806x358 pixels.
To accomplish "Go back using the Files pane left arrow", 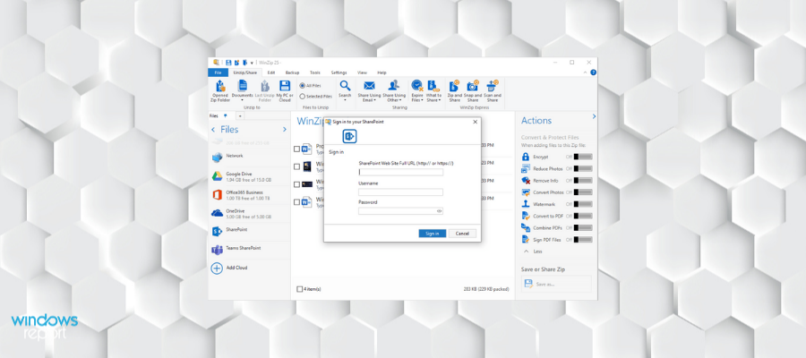I will 213,130.
